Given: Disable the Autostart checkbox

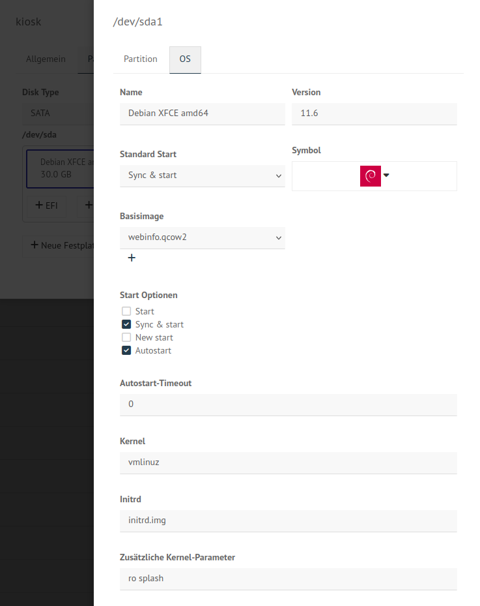Looking at the screenshot, I should click(x=126, y=350).
